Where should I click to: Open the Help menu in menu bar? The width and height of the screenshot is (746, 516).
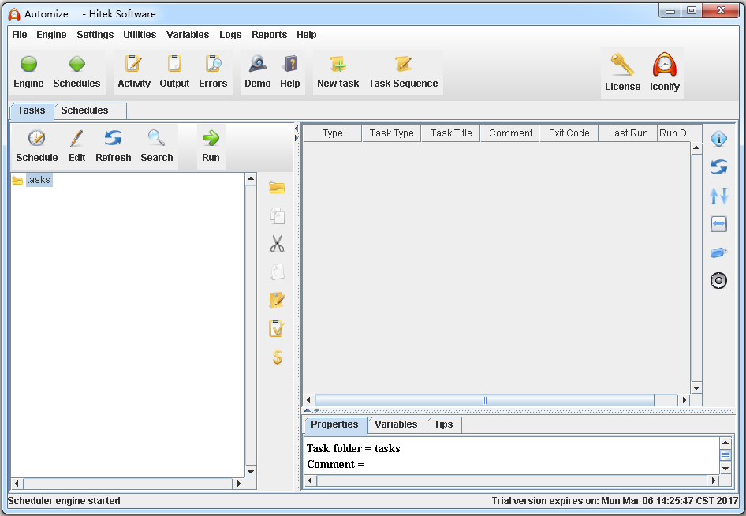tap(307, 34)
